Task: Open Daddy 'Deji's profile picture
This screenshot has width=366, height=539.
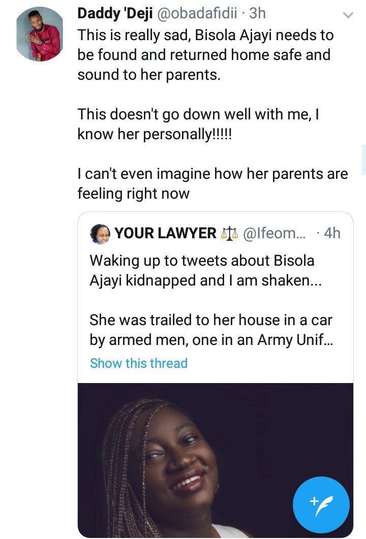Action: coord(40,34)
